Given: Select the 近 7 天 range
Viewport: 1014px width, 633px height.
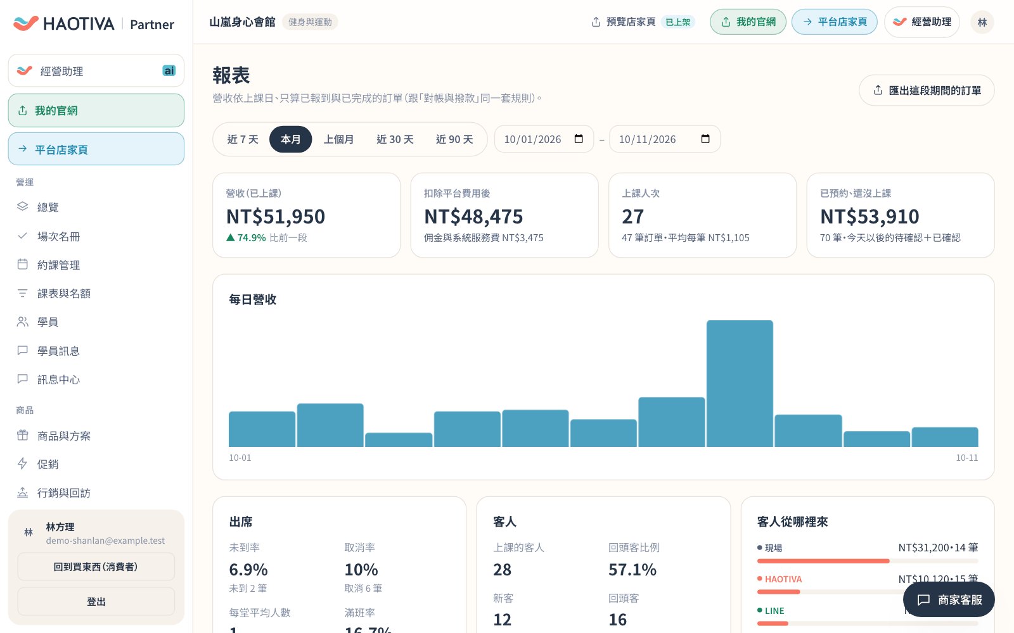Looking at the screenshot, I should click(243, 139).
